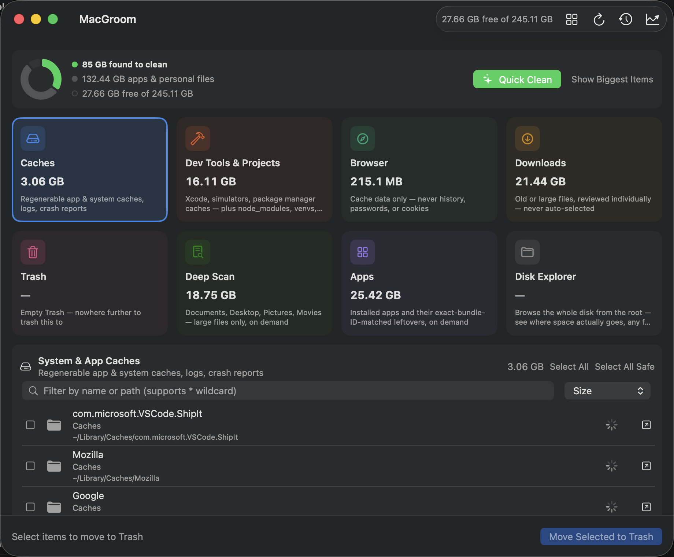Click '85 GB found to clean' label
Screen dimensions: 674x557
pyautogui.click(x=125, y=64)
